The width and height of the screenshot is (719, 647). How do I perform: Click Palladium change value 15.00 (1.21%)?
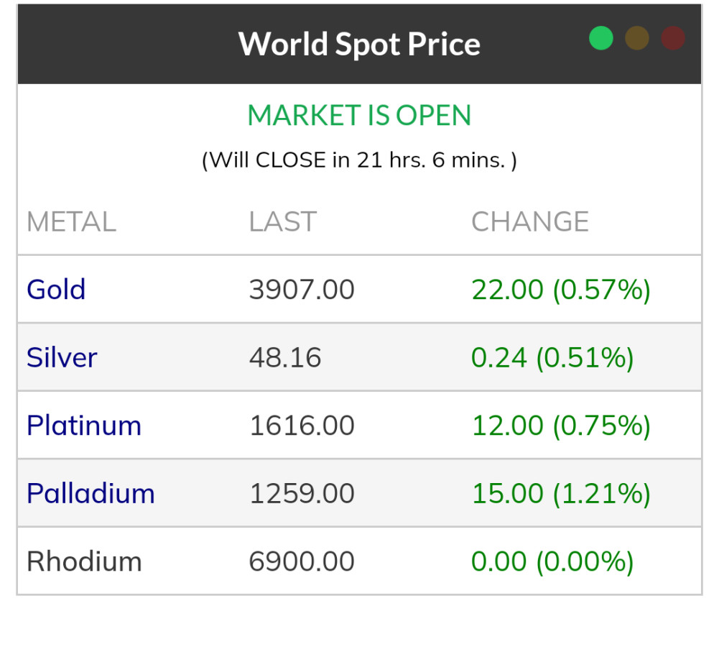(x=561, y=494)
